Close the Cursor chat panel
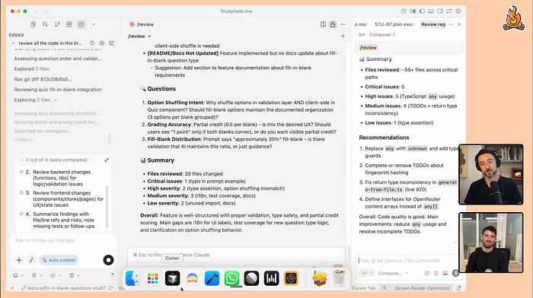This screenshot has height=298, width=533. click(x=459, y=24)
